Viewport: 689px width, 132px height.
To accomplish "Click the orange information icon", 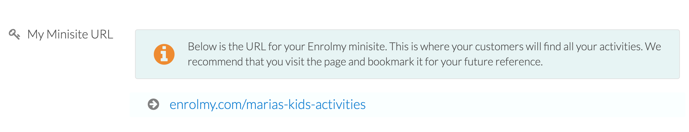I will (164, 54).
